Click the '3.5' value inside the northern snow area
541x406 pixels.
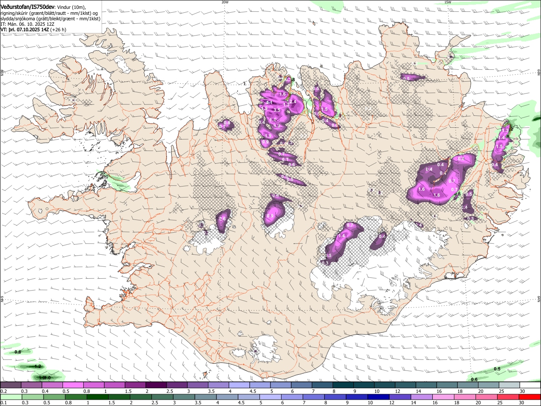(277, 110)
